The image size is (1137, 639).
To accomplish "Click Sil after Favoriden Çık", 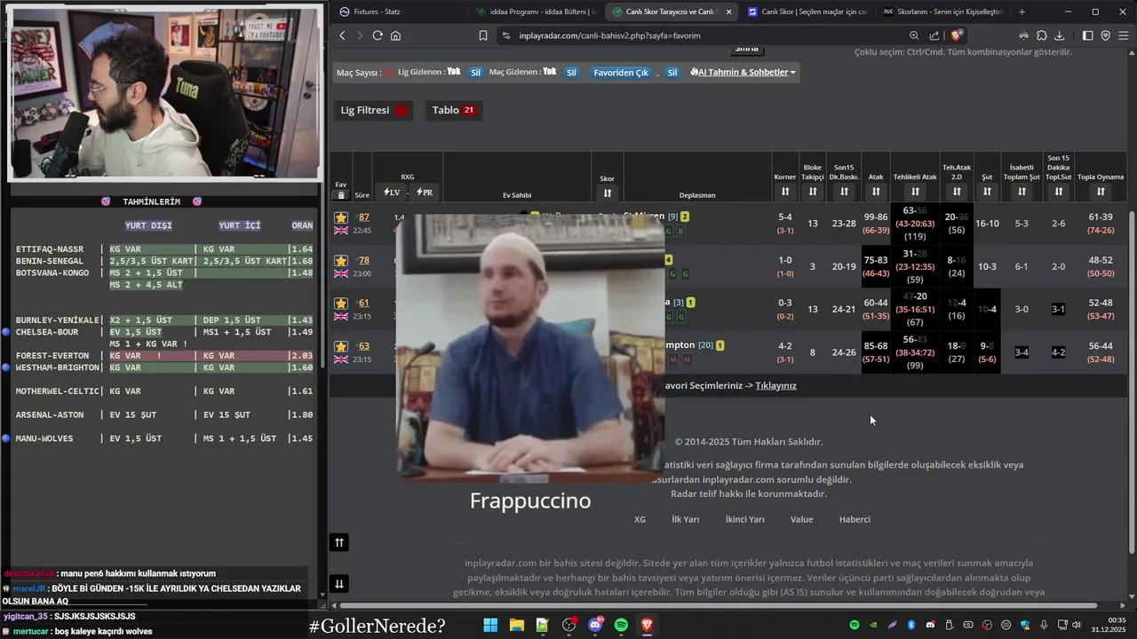I will pyautogui.click(x=672, y=73).
